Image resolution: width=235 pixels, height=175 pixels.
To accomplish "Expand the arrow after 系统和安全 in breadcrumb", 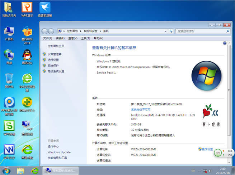I will 100,31.
